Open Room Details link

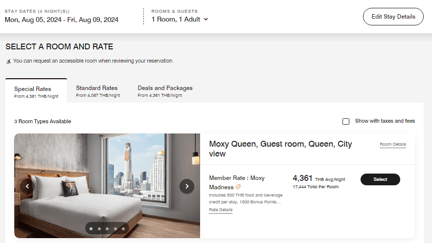coord(392,144)
